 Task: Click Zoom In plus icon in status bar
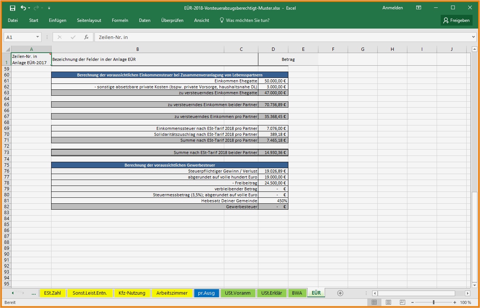point(454,302)
